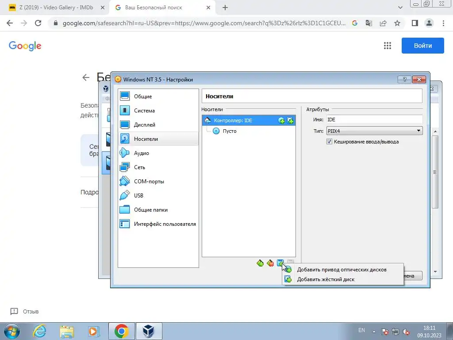
Task: Switch to Chrome on taskbar
Action: point(122,331)
